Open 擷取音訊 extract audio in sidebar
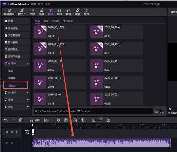Screen dimensions: 177x152 coord(17,49)
